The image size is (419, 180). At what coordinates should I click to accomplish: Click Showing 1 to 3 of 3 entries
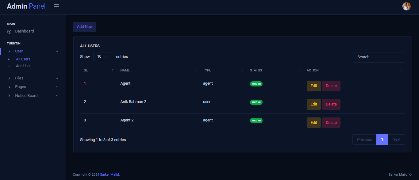(103, 140)
